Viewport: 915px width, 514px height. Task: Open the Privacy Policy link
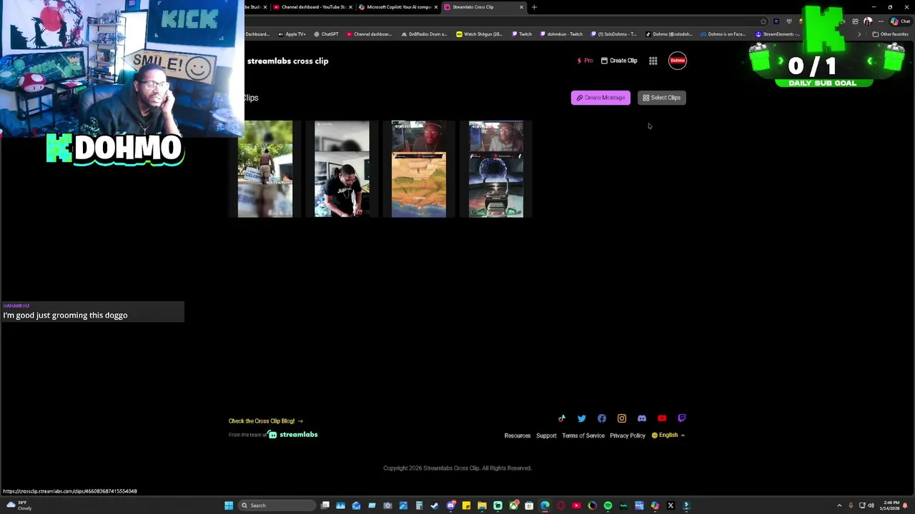[628, 435]
